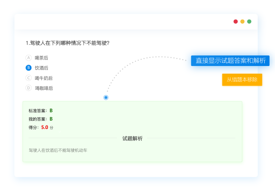Choose radio option C circle
This screenshot has height=187, width=275.
29,78
